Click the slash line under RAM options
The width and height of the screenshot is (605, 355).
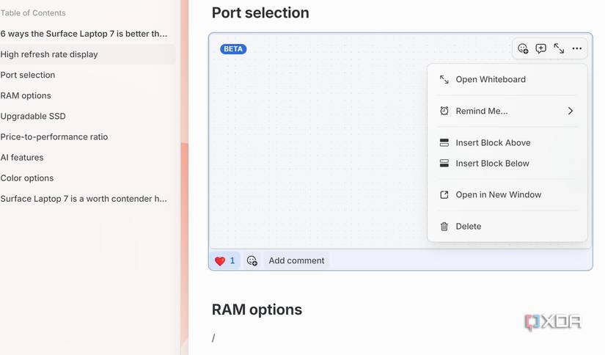[213, 338]
